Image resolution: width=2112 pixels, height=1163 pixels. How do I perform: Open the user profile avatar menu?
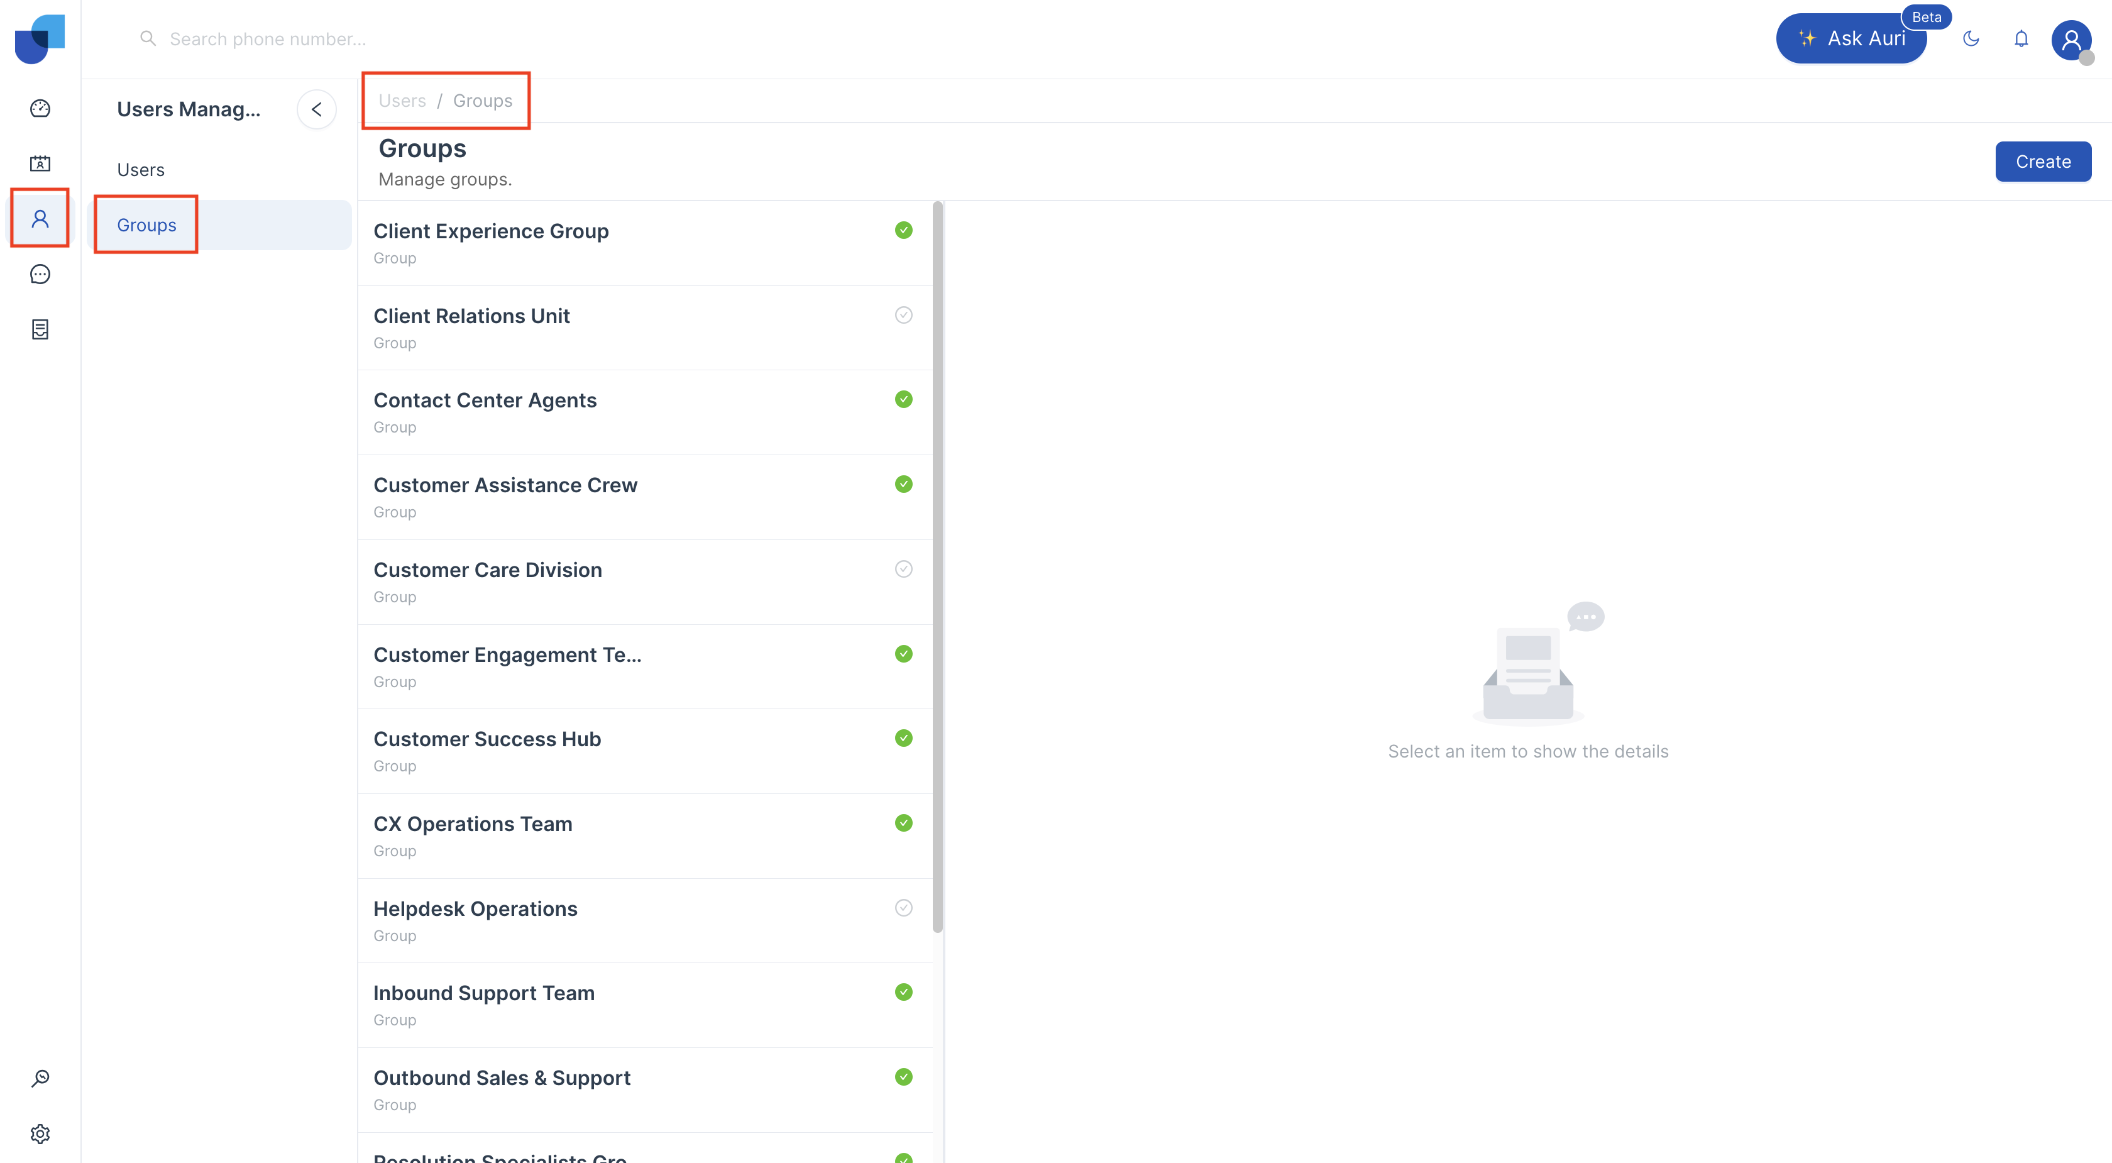2071,40
